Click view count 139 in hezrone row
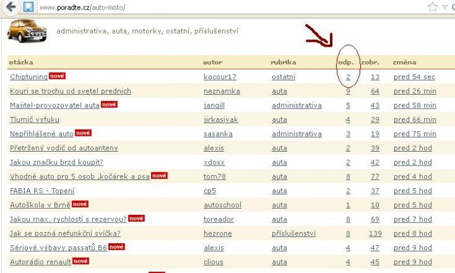The image size is (455, 273). [x=375, y=234]
